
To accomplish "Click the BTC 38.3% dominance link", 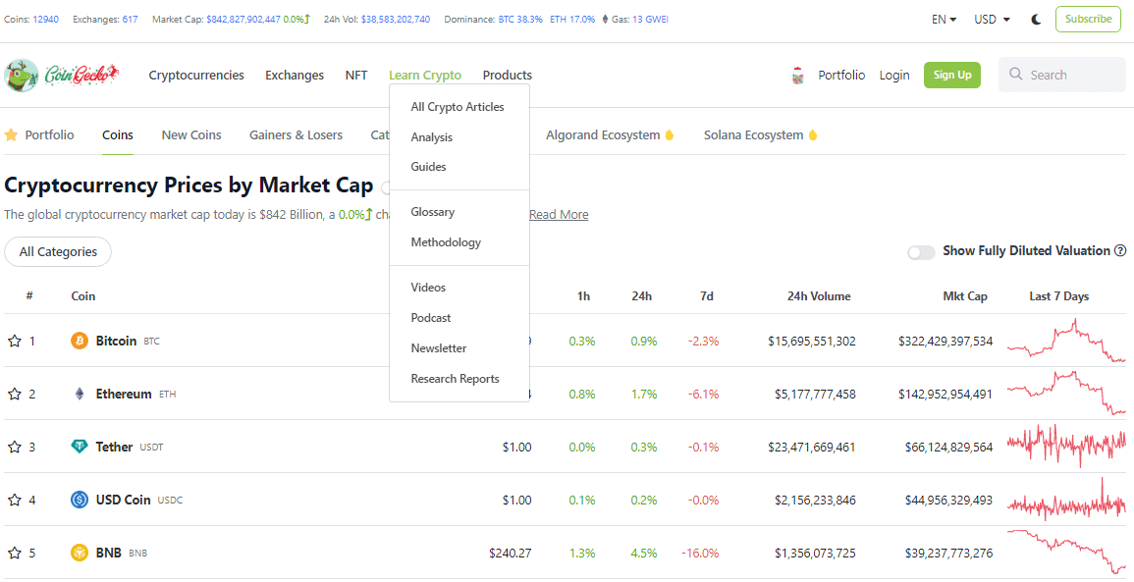I will tap(520, 20).
